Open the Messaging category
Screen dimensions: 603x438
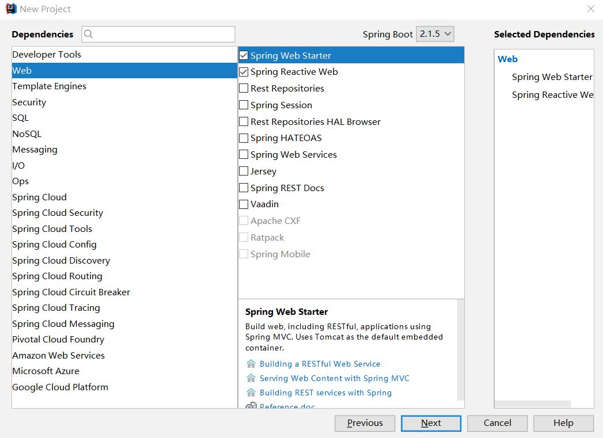(124, 150)
